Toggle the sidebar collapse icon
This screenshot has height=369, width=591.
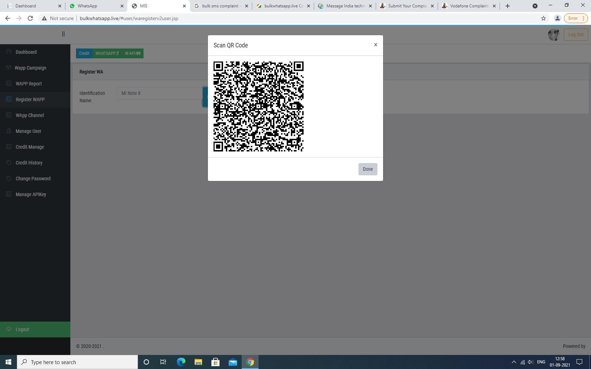click(x=63, y=34)
